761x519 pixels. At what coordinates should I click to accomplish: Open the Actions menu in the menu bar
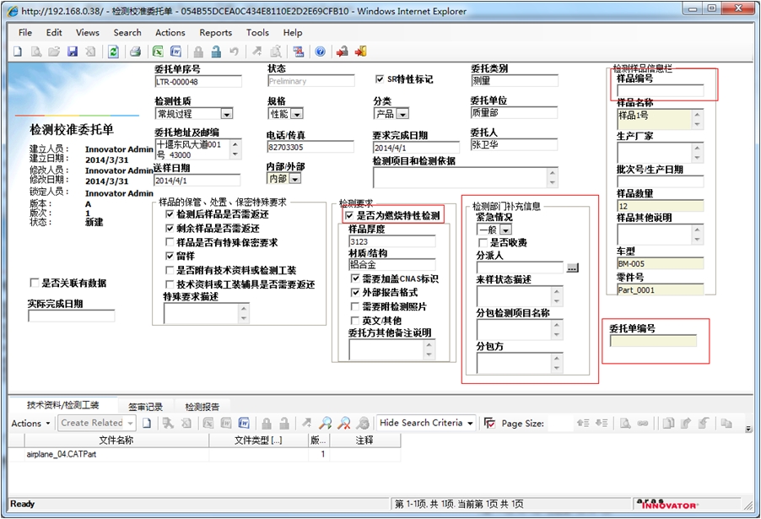tap(170, 33)
